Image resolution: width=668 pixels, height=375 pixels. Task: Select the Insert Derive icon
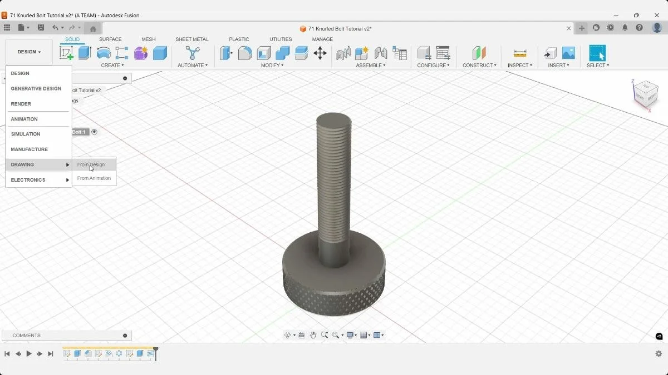coord(550,53)
